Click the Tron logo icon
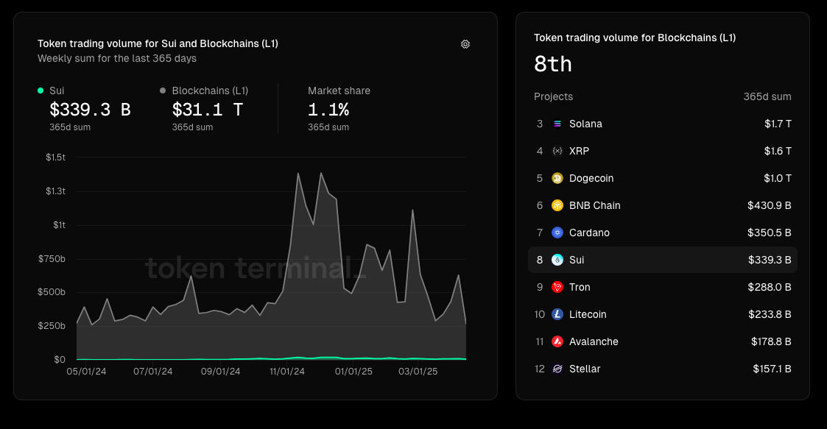Image resolution: width=827 pixels, height=429 pixels. (x=557, y=287)
